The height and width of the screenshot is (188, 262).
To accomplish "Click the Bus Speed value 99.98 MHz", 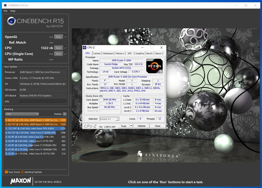I will tap(110, 107).
